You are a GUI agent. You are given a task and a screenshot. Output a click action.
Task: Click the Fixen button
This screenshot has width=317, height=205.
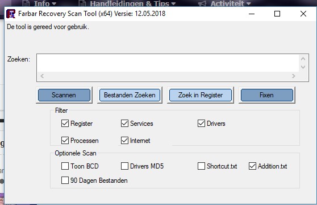click(267, 95)
